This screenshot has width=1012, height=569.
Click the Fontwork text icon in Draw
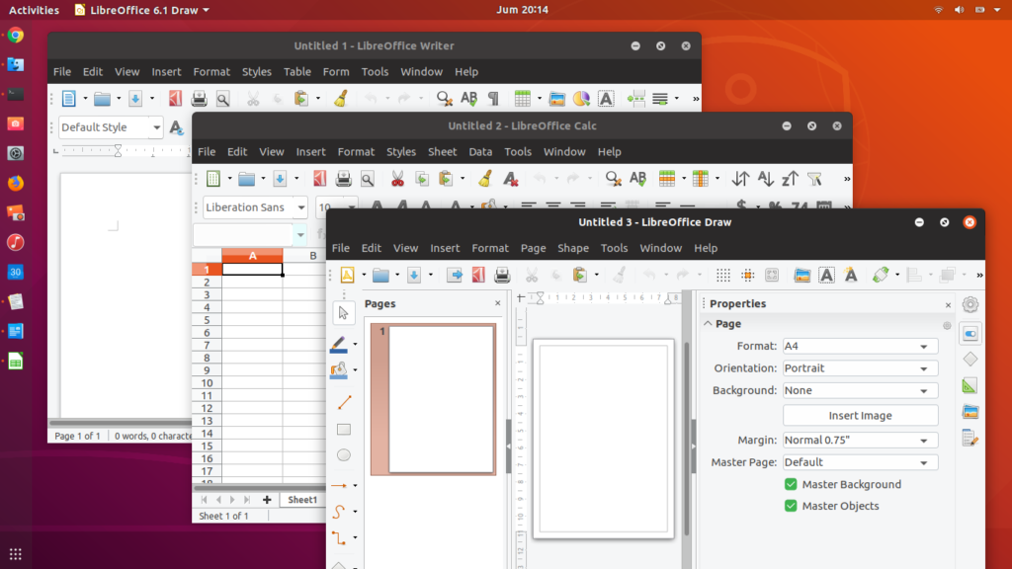click(851, 275)
